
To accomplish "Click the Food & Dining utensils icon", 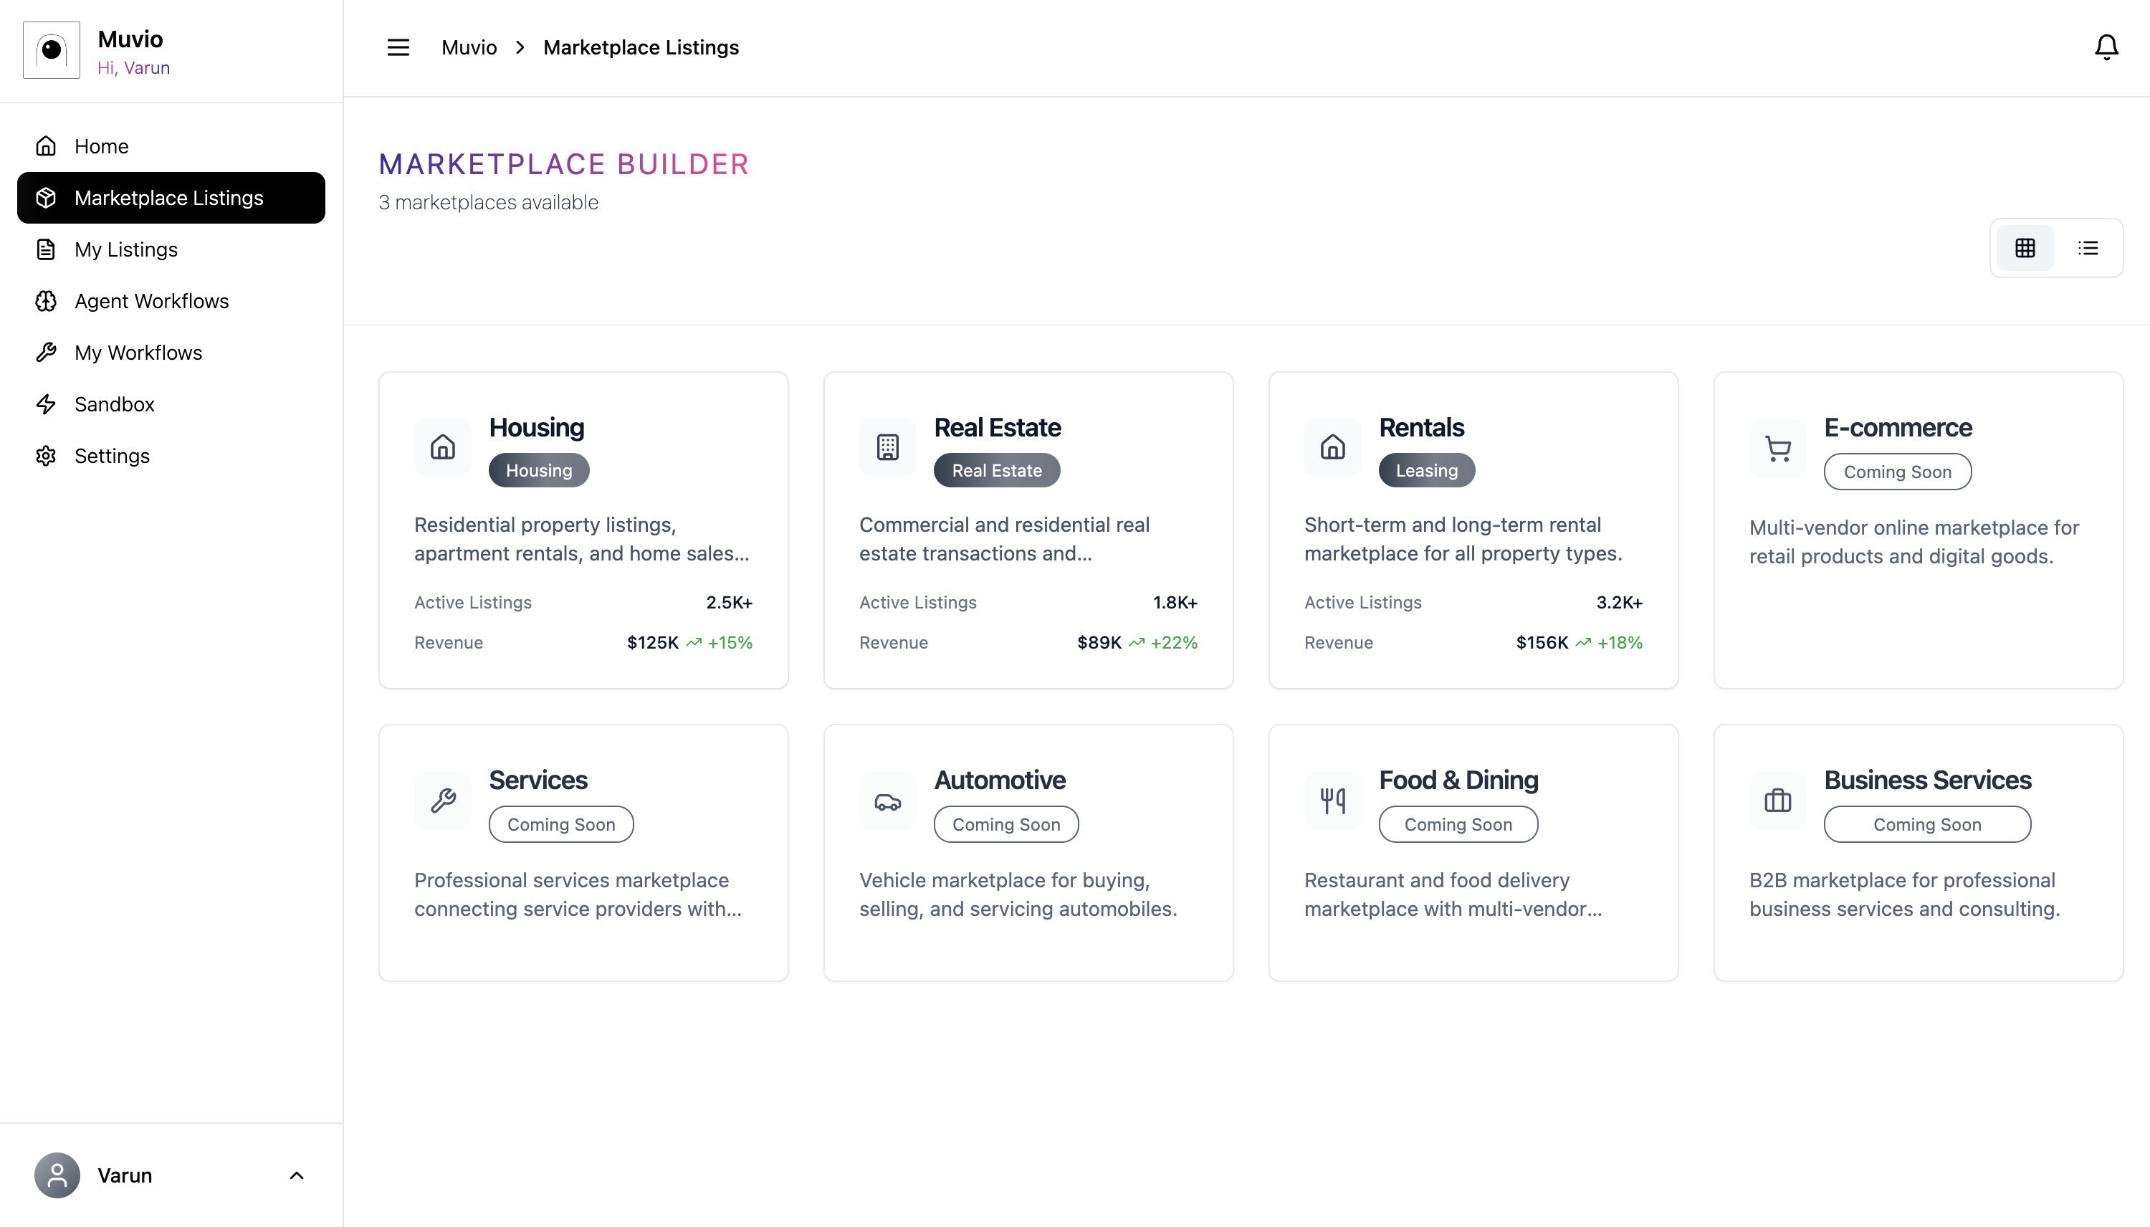I will [x=1332, y=801].
